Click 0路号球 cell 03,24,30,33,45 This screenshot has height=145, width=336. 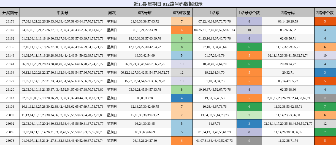coord(145,124)
